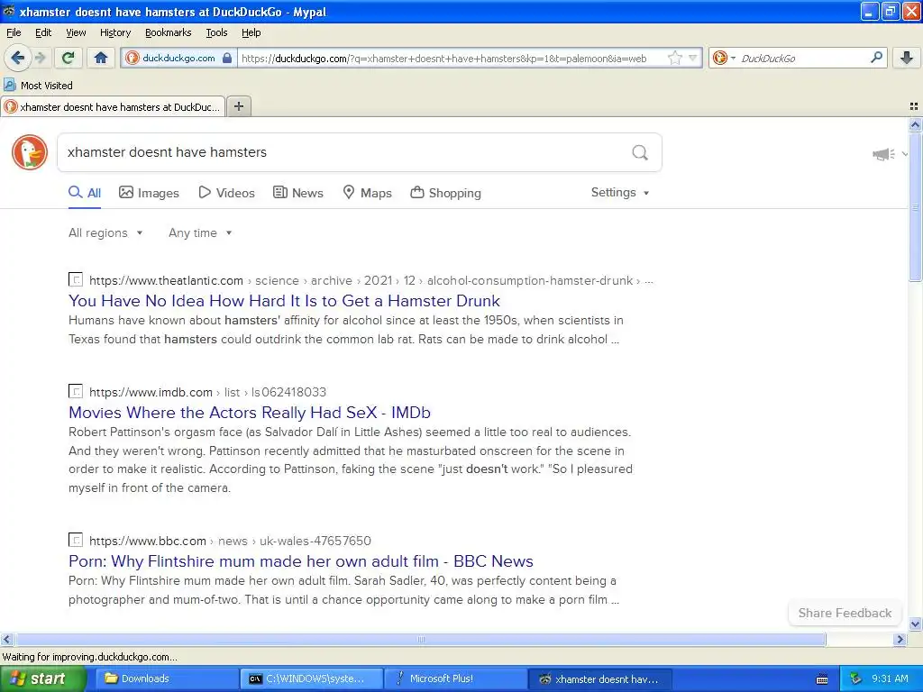
Task: Switch to Microsoft Plus! taskbar window
Action: click(455, 678)
